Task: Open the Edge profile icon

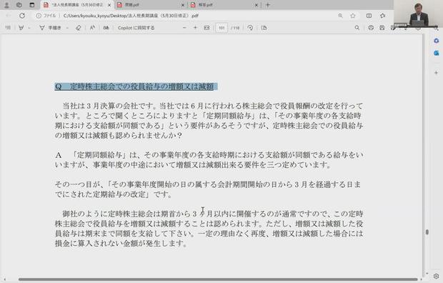Action: pos(6,5)
